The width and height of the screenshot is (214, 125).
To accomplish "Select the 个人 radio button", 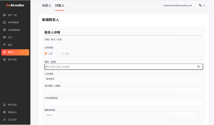I will click(x=62, y=54).
